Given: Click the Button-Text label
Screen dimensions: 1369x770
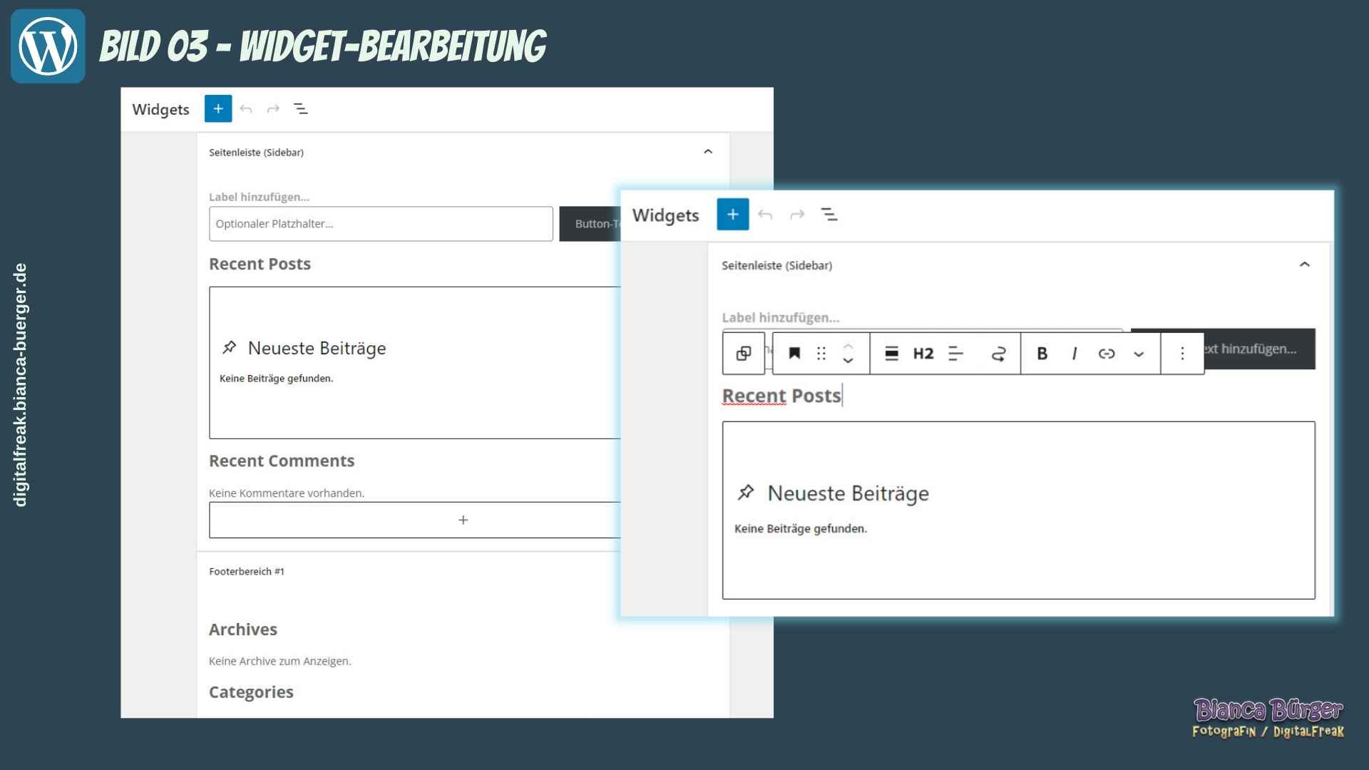Looking at the screenshot, I should point(596,223).
